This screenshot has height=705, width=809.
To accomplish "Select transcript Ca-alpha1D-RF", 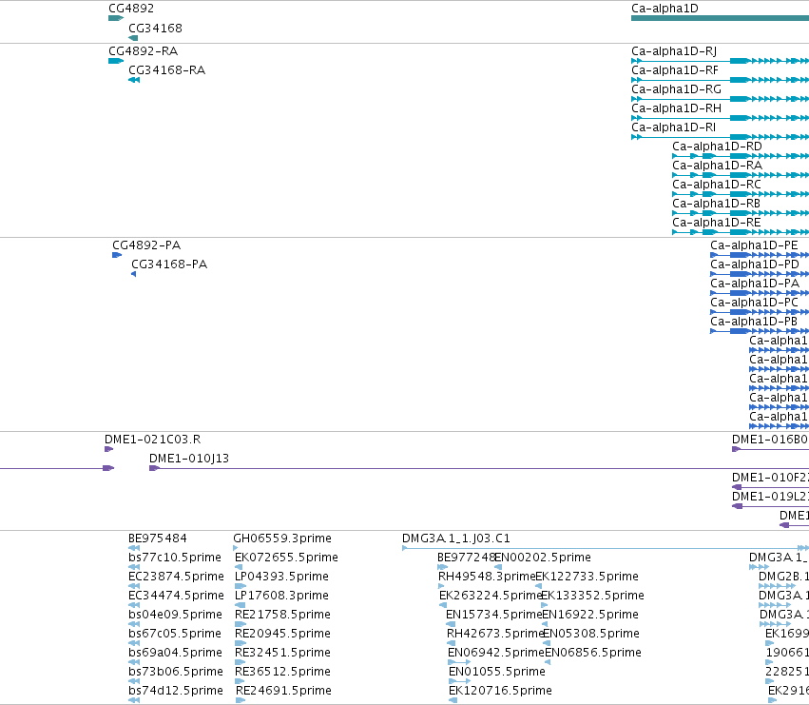I will [x=675, y=70].
